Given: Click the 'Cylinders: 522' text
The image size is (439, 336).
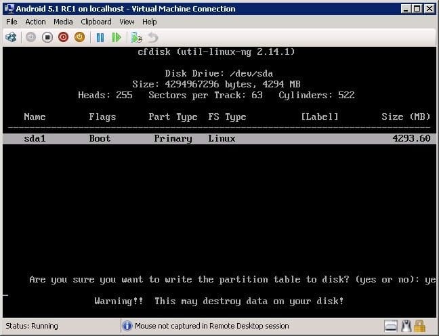Looking at the screenshot, I should (316, 96).
